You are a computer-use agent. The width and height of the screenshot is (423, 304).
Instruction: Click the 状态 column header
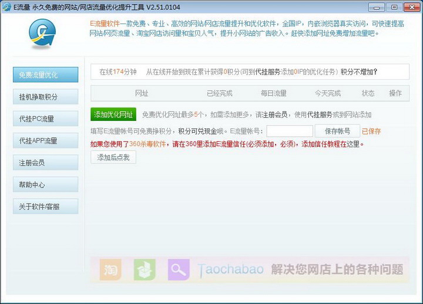(368, 93)
